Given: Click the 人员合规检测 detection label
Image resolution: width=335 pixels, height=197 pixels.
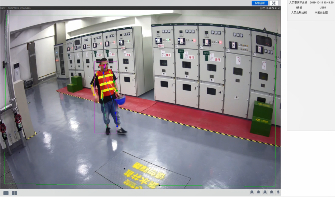Looking at the screenshot, I should (299, 12).
